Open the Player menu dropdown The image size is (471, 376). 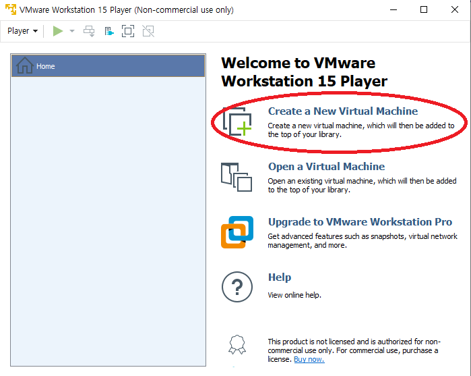click(x=22, y=31)
